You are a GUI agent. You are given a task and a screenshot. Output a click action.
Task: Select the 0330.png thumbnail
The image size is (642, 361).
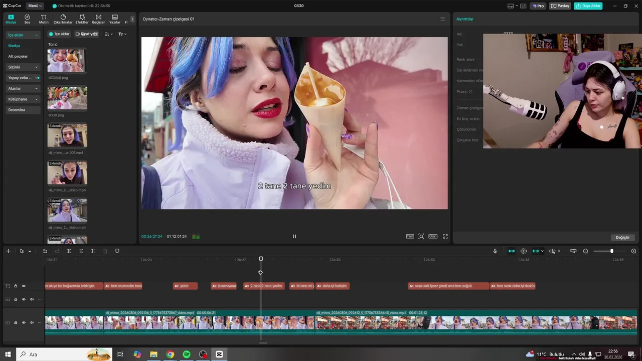click(67, 98)
